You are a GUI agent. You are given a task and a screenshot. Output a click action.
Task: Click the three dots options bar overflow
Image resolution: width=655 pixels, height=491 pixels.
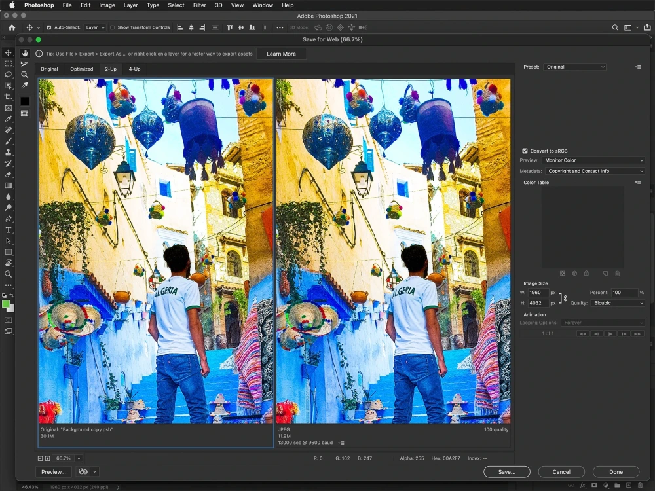[x=280, y=27]
